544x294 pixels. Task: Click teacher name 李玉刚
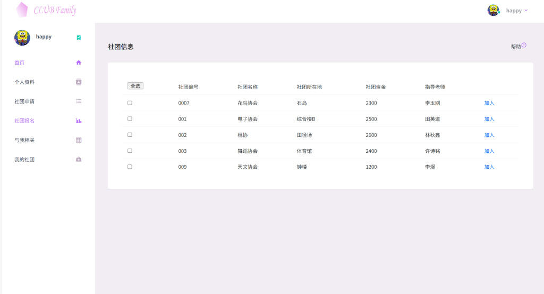tap(432, 103)
